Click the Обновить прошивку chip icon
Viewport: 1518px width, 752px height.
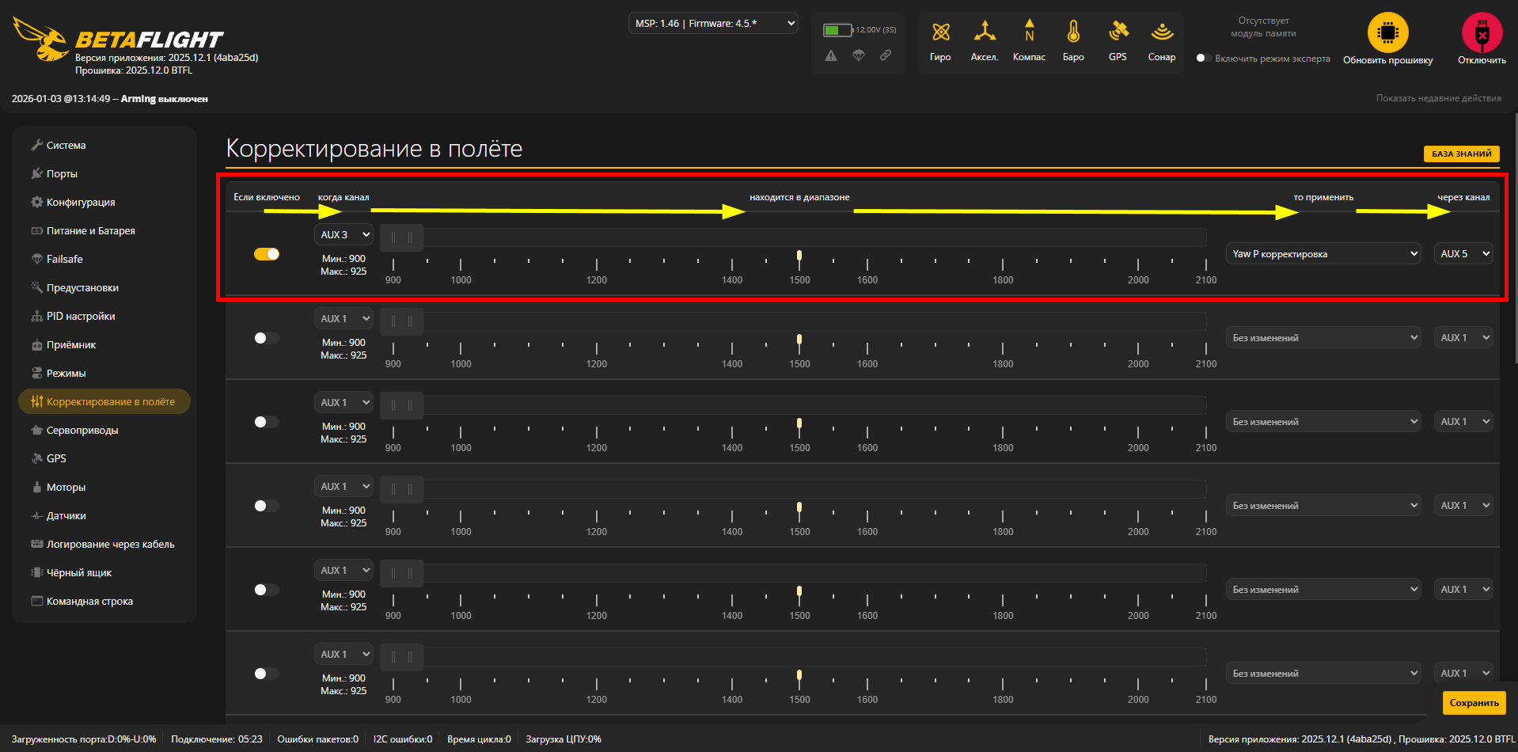click(1387, 33)
